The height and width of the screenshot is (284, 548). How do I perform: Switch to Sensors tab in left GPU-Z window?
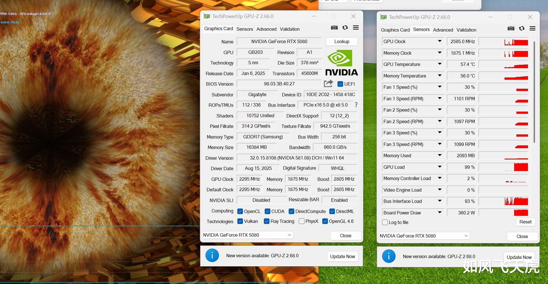(245, 29)
